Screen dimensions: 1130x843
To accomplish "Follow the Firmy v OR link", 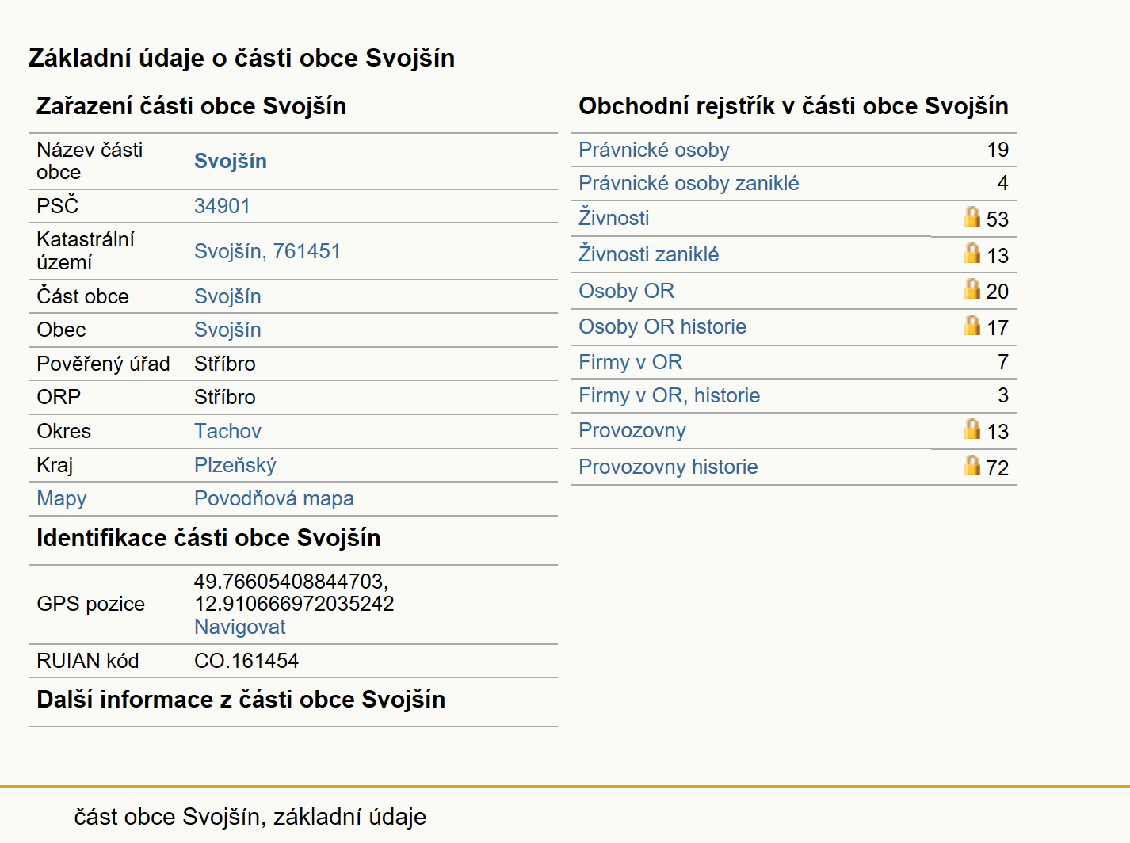I will (x=630, y=362).
